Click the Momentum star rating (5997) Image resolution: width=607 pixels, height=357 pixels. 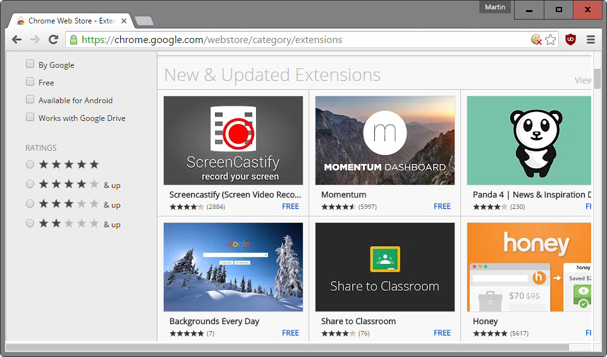[x=349, y=207]
